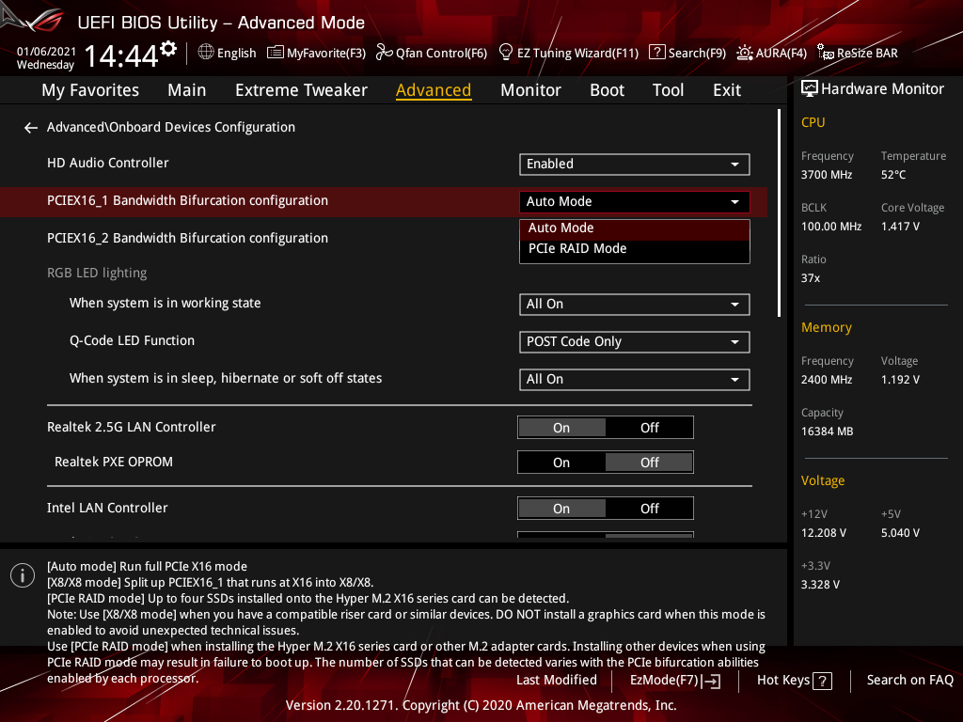Image resolution: width=963 pixels, height=722 pixels.
Task: Go to the Boot tab
Action: coord(607,90)
